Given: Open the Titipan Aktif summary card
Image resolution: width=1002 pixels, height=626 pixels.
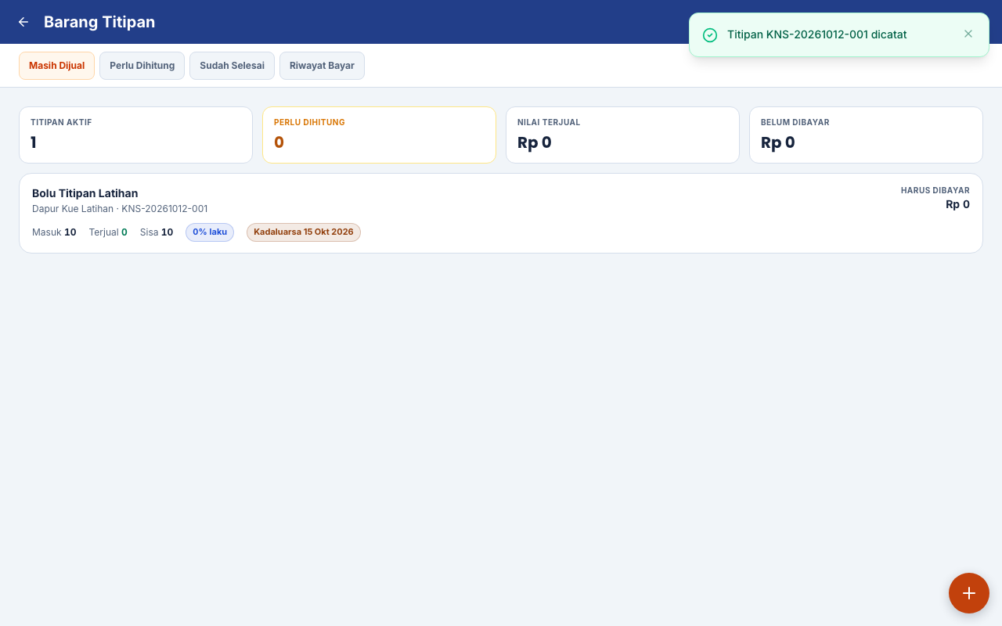Looking at the screenshot, I should click(x=135, y=135).
